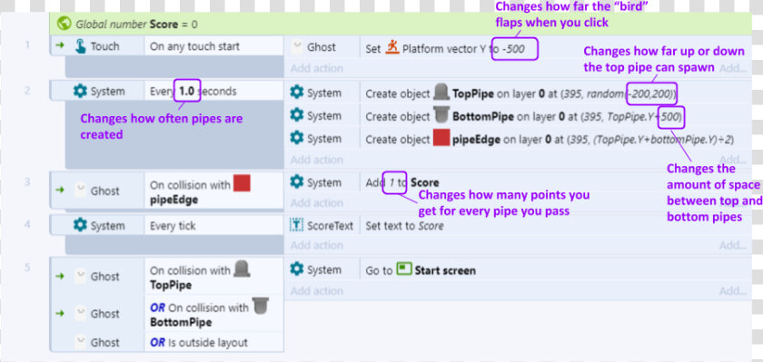Viewport: 763px width, 362px height.
Task: Click Add action under Set Platform vector Y
Action: click(x=317, y=68)
